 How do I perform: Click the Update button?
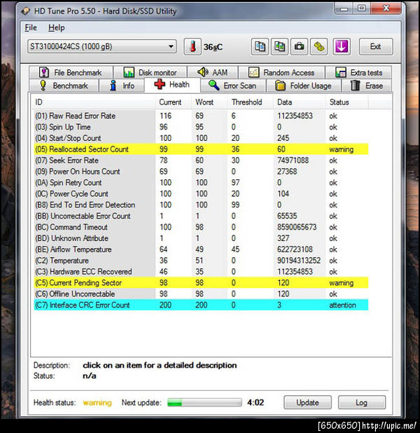point(307,402)
